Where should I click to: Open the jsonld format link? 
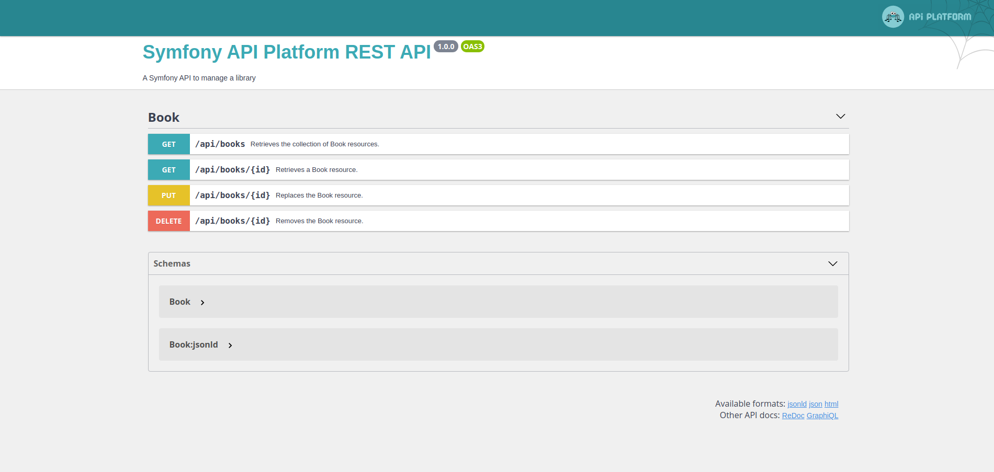(797, 404)
